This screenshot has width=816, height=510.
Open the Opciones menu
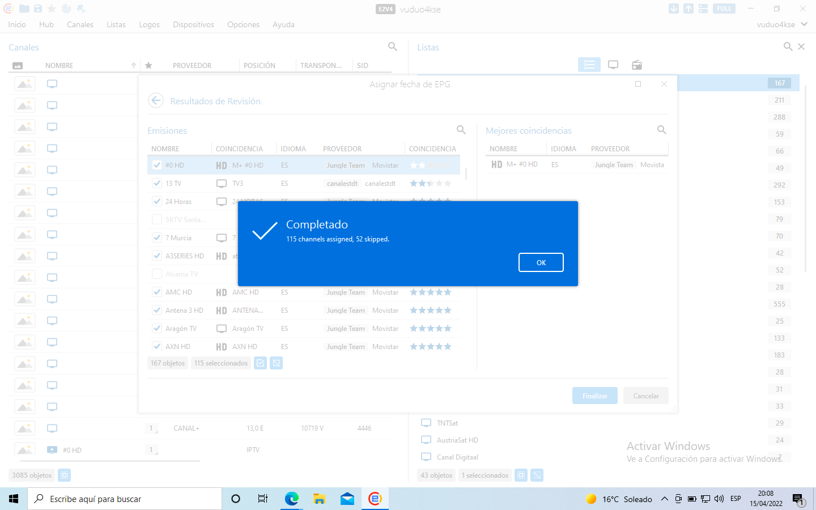click(243, 24)
